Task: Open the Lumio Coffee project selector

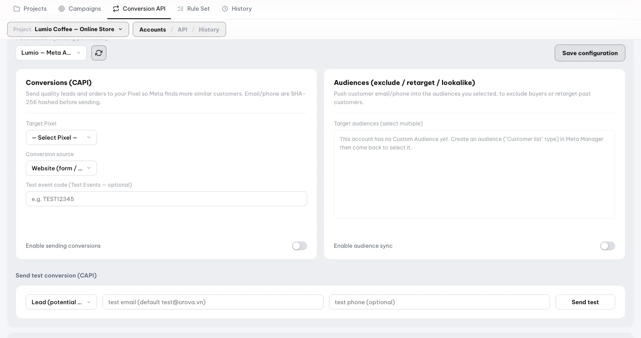Action: click(68, 29)
